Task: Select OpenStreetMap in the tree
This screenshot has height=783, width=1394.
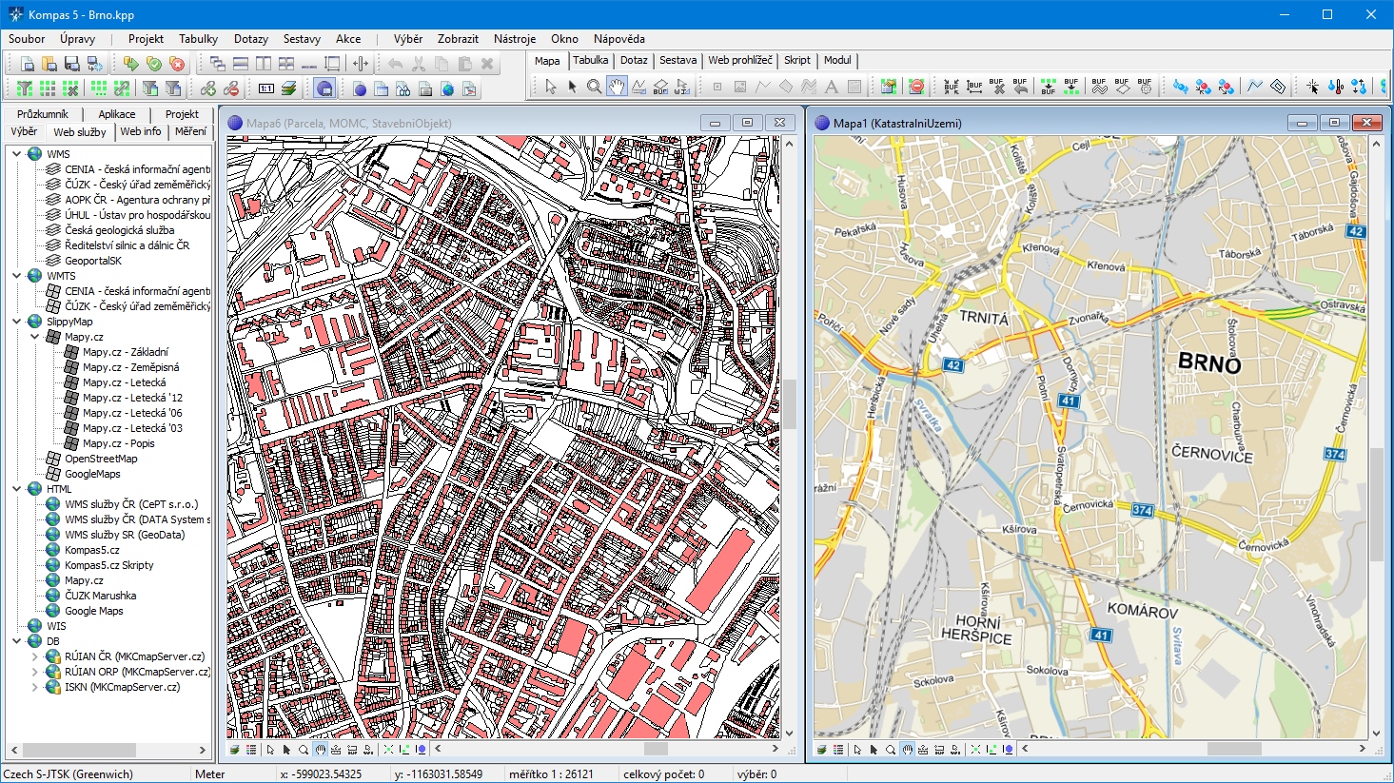Action: [101, 459]
